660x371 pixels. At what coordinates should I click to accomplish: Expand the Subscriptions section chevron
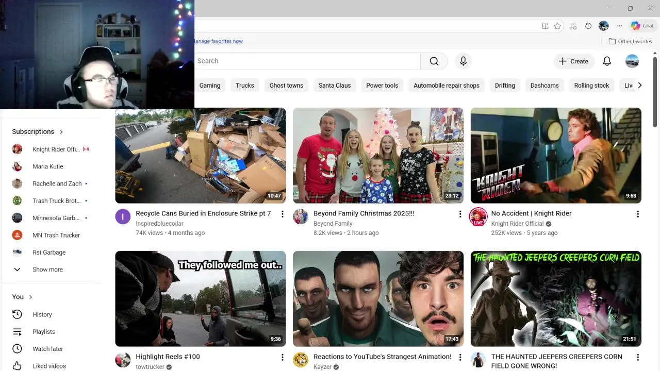pos(61,132)
